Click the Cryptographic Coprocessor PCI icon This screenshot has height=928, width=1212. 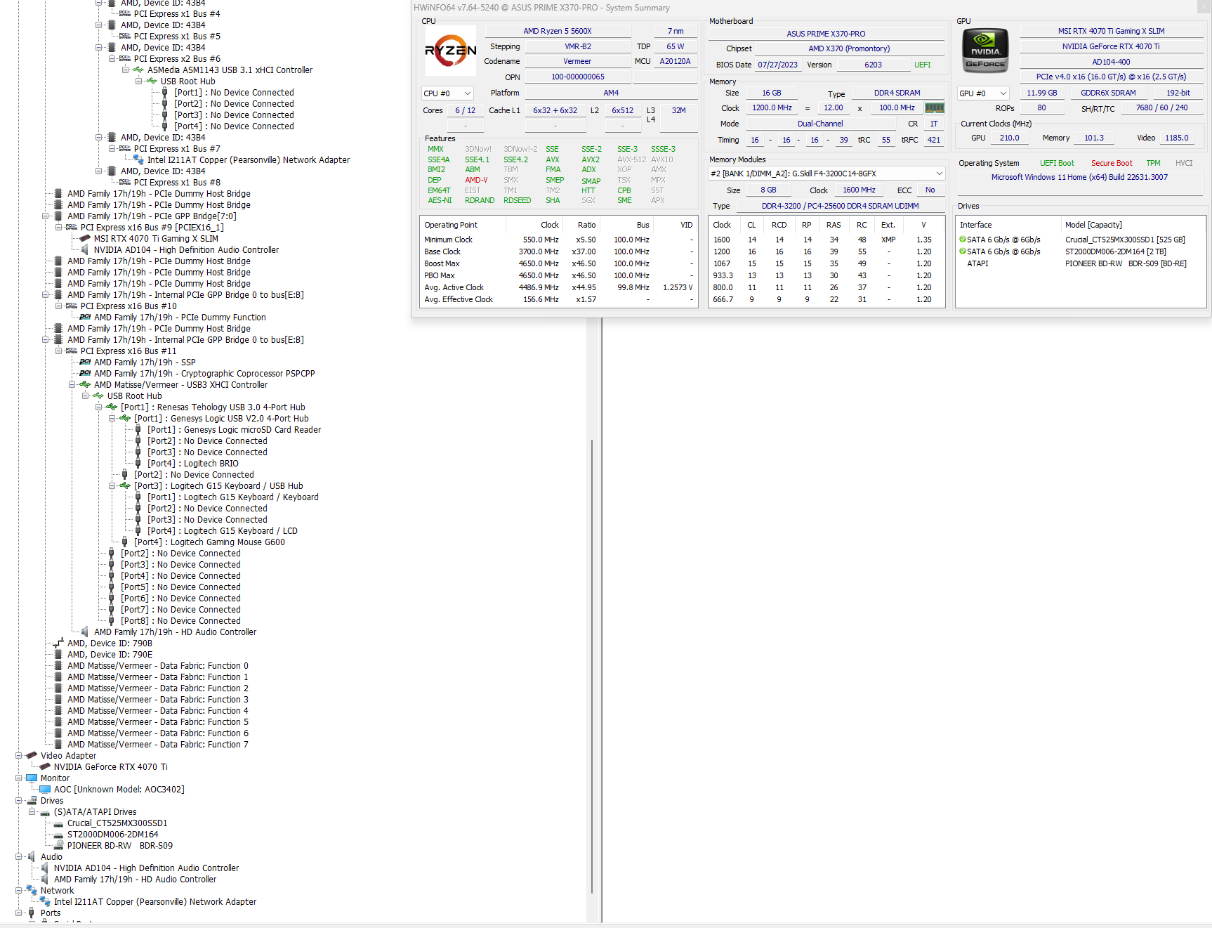point(85,374)
